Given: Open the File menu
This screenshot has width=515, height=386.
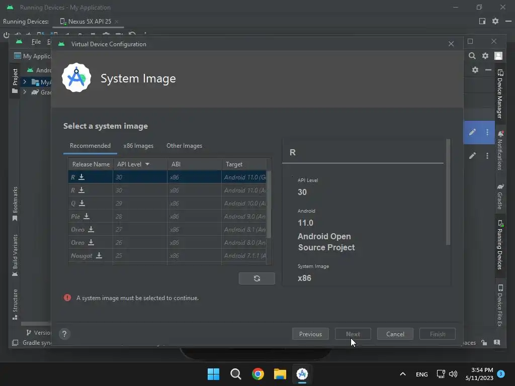Looking at the screenshot, I should pyautogui.click(x=36, y=42).
